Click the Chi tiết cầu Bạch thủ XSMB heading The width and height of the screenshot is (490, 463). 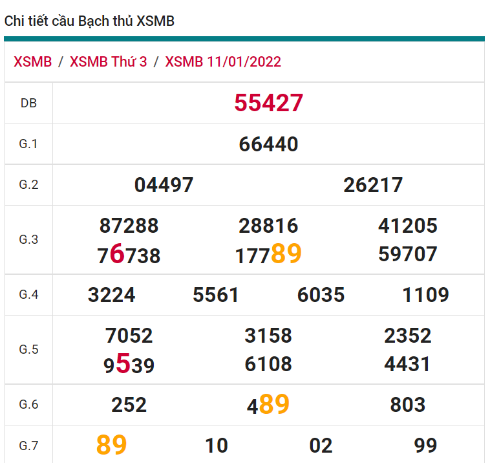pyautogui.click(x=89, y=21)
